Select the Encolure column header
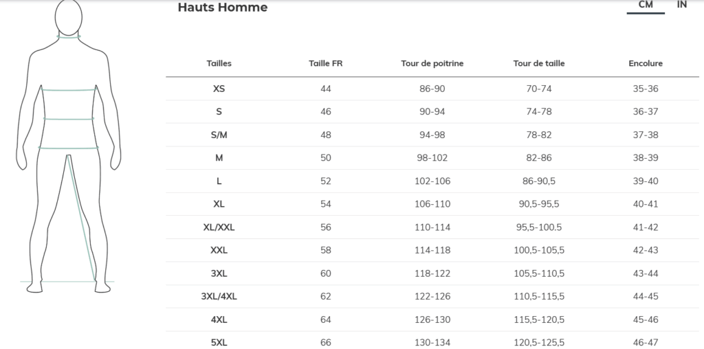Viewport: 704px width, 349px height. [x=645, y=63]
